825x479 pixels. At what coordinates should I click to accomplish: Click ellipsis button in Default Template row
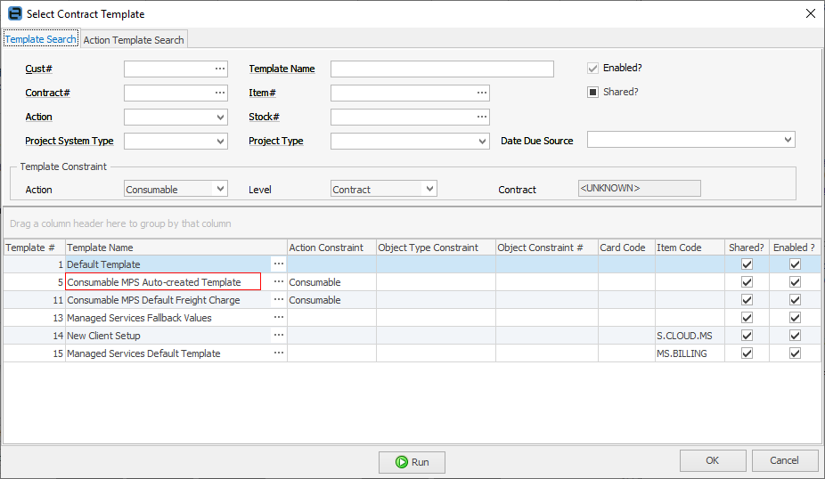pos(279,264)
